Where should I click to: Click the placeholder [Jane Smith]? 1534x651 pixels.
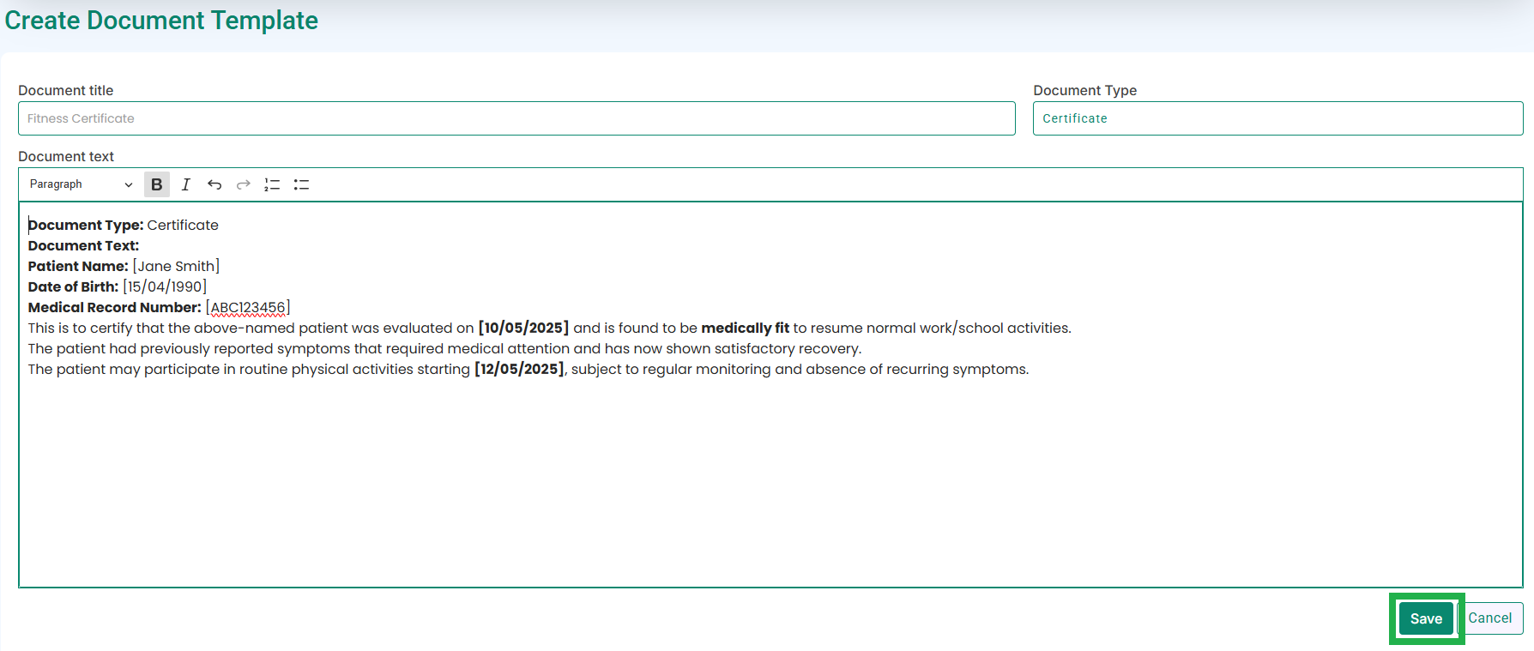click(176, 266)
